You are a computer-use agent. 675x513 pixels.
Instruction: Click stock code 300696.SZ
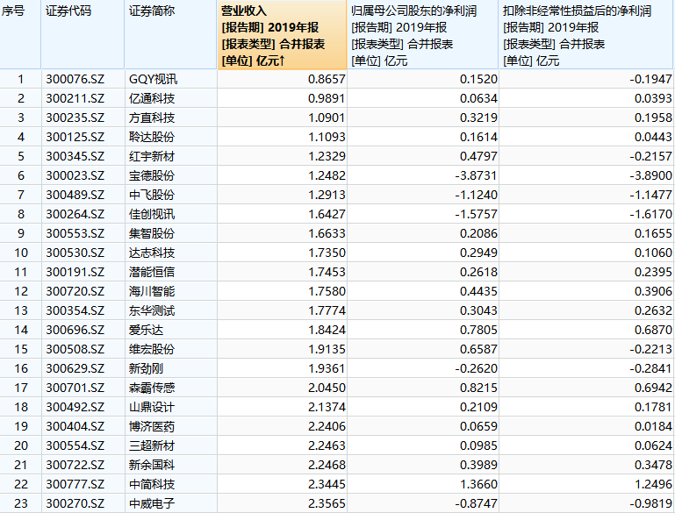point(75,331)
